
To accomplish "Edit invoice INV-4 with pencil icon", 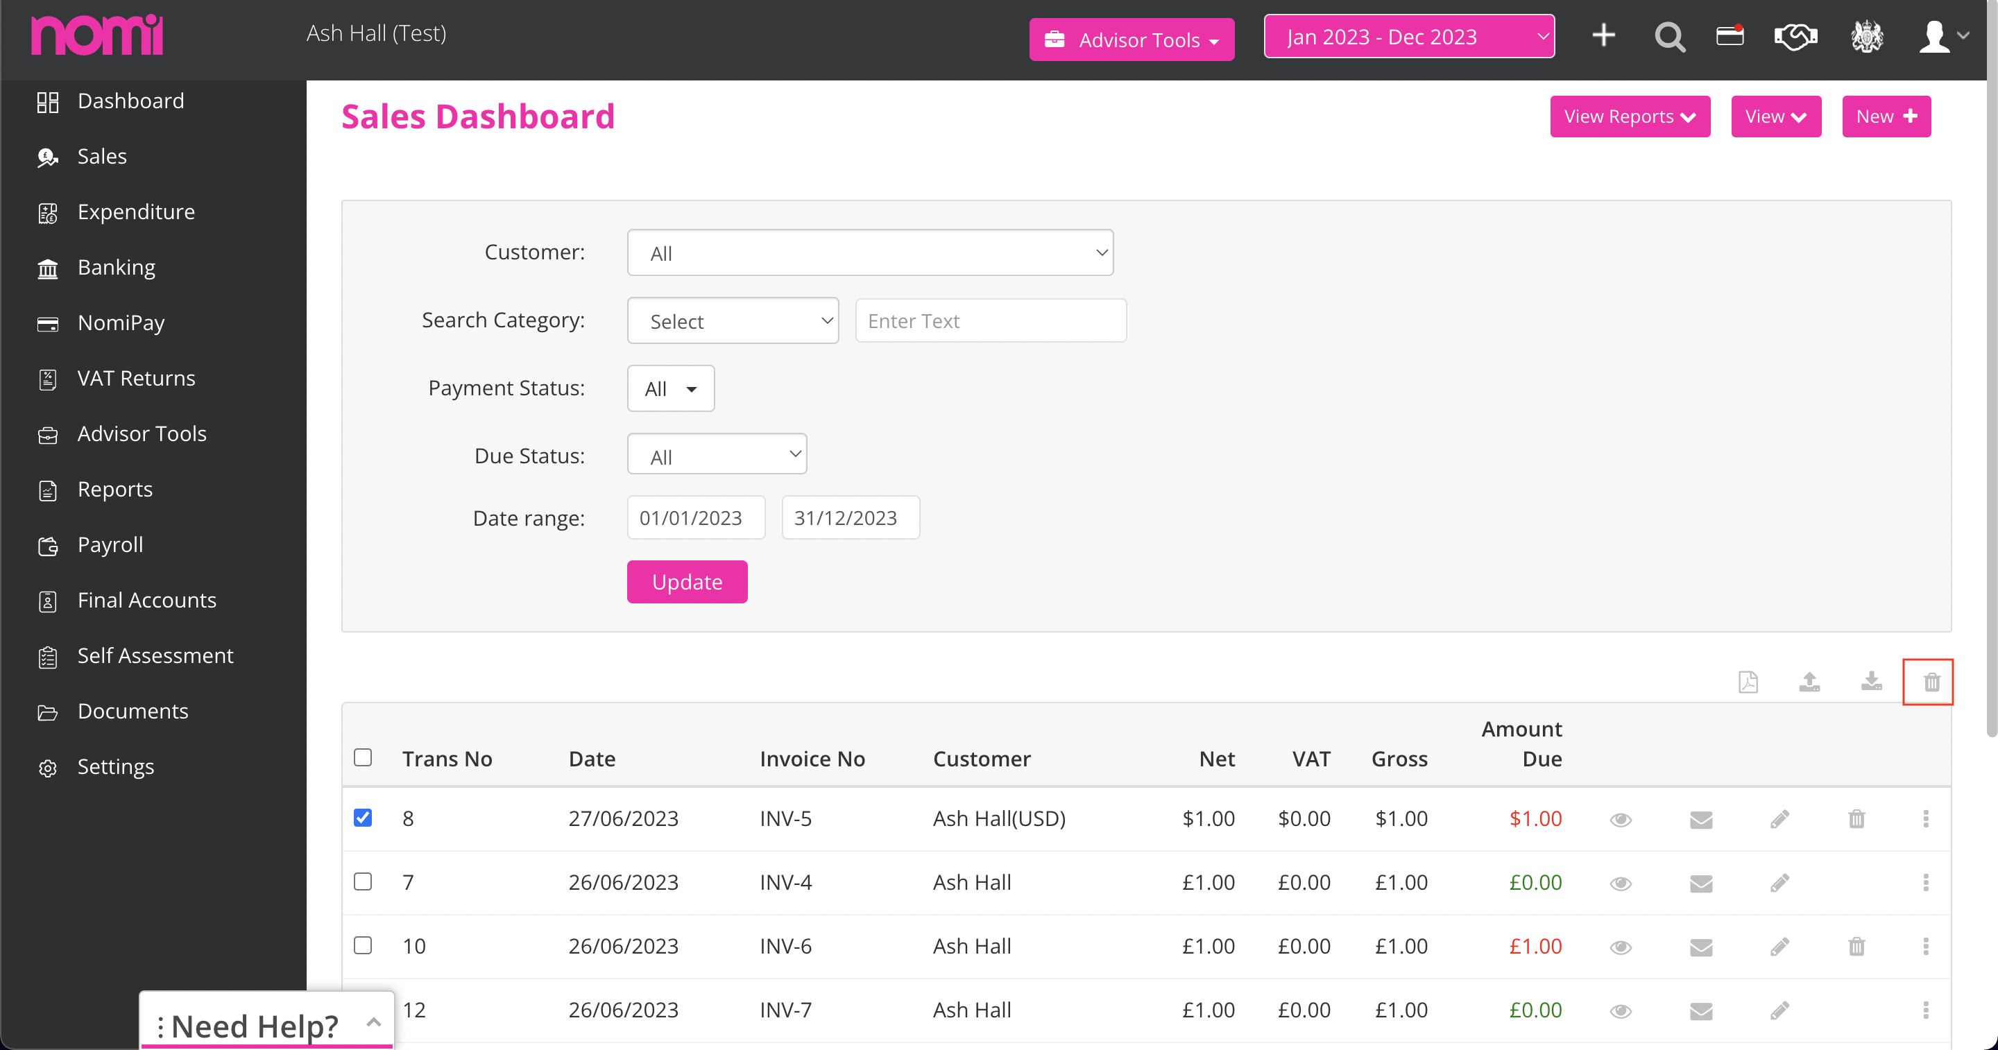I will [x=1780, y=882].
